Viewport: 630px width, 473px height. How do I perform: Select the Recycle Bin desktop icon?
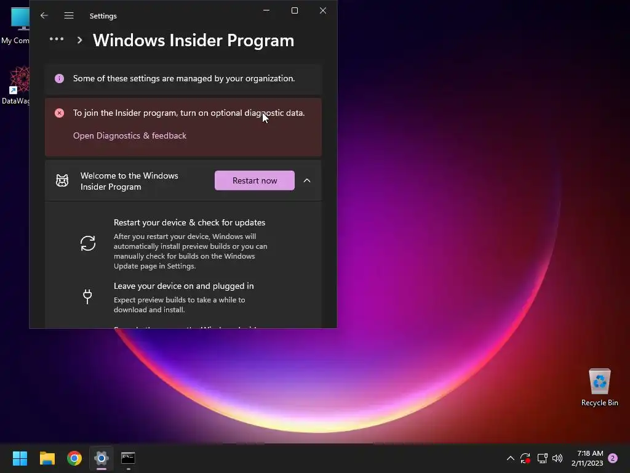(x=599, y=387)
